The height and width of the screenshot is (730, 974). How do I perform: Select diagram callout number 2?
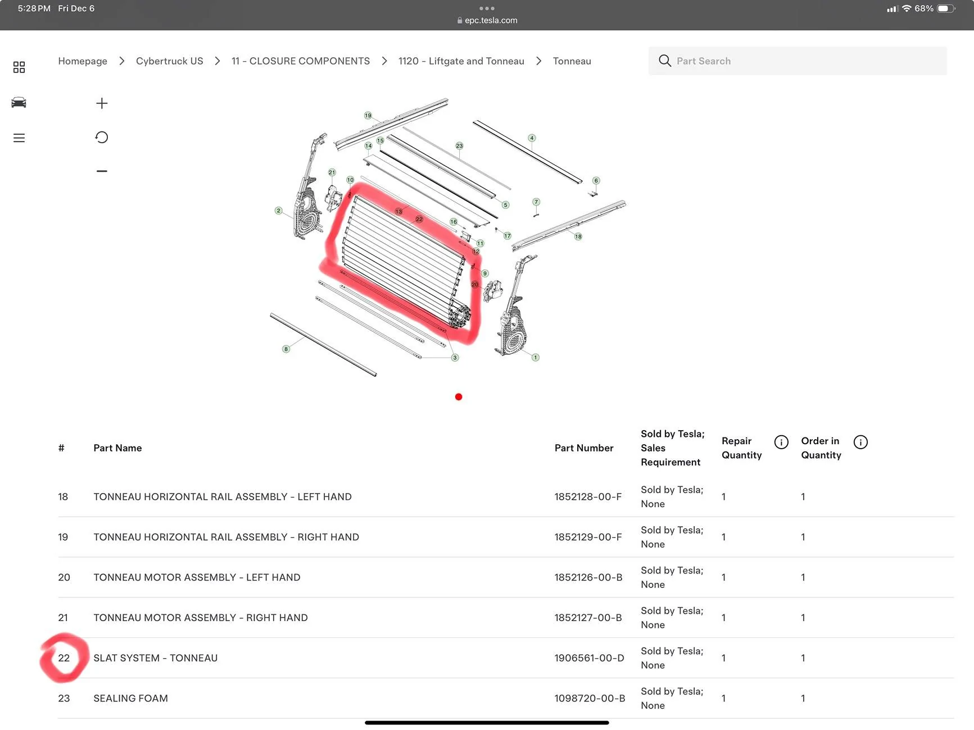pos(278,211)
